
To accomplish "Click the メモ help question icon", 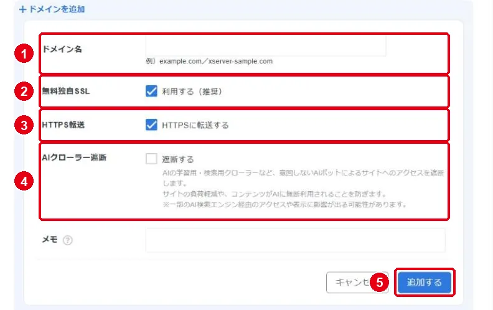I will pyautogui.click(x=68, y=240).
